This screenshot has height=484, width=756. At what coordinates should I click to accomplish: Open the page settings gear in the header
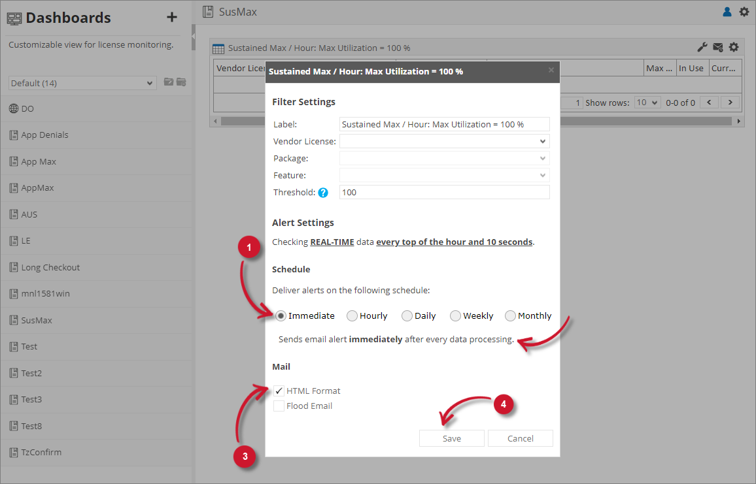(x=744, y=12)
